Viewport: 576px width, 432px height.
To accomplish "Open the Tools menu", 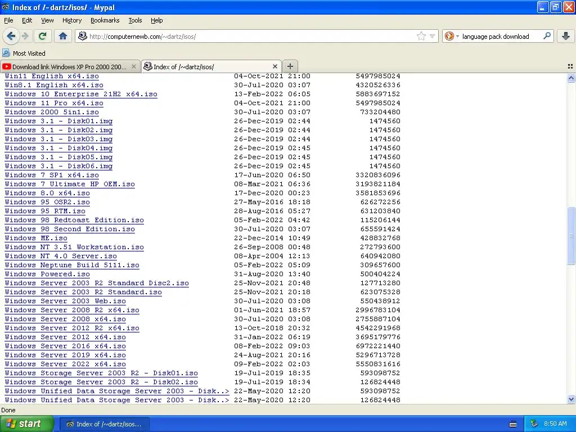I will (x=135, y=20).
